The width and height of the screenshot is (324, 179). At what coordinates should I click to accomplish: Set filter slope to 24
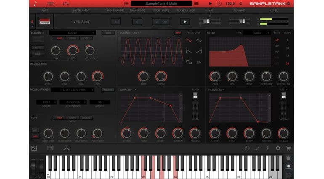[x=287, y=64]
